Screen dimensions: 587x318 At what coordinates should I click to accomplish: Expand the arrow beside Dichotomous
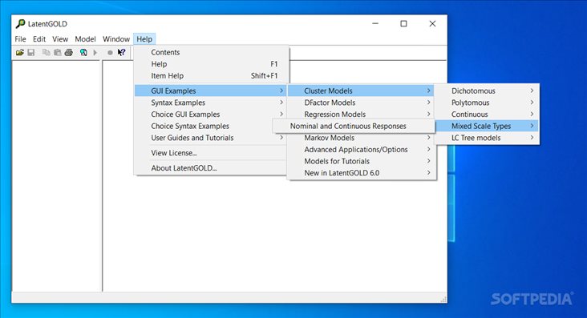[x=532, y=91]
